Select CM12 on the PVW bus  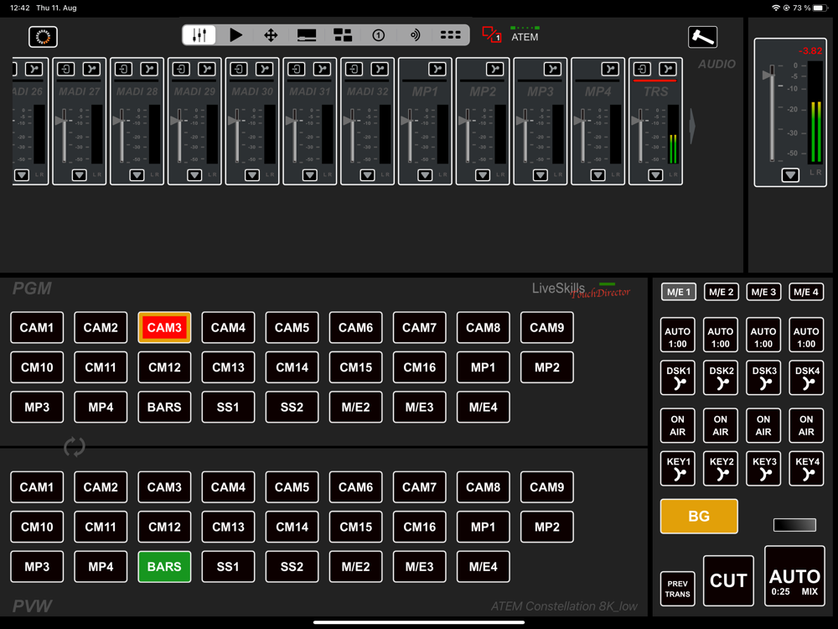coord(164,527)
